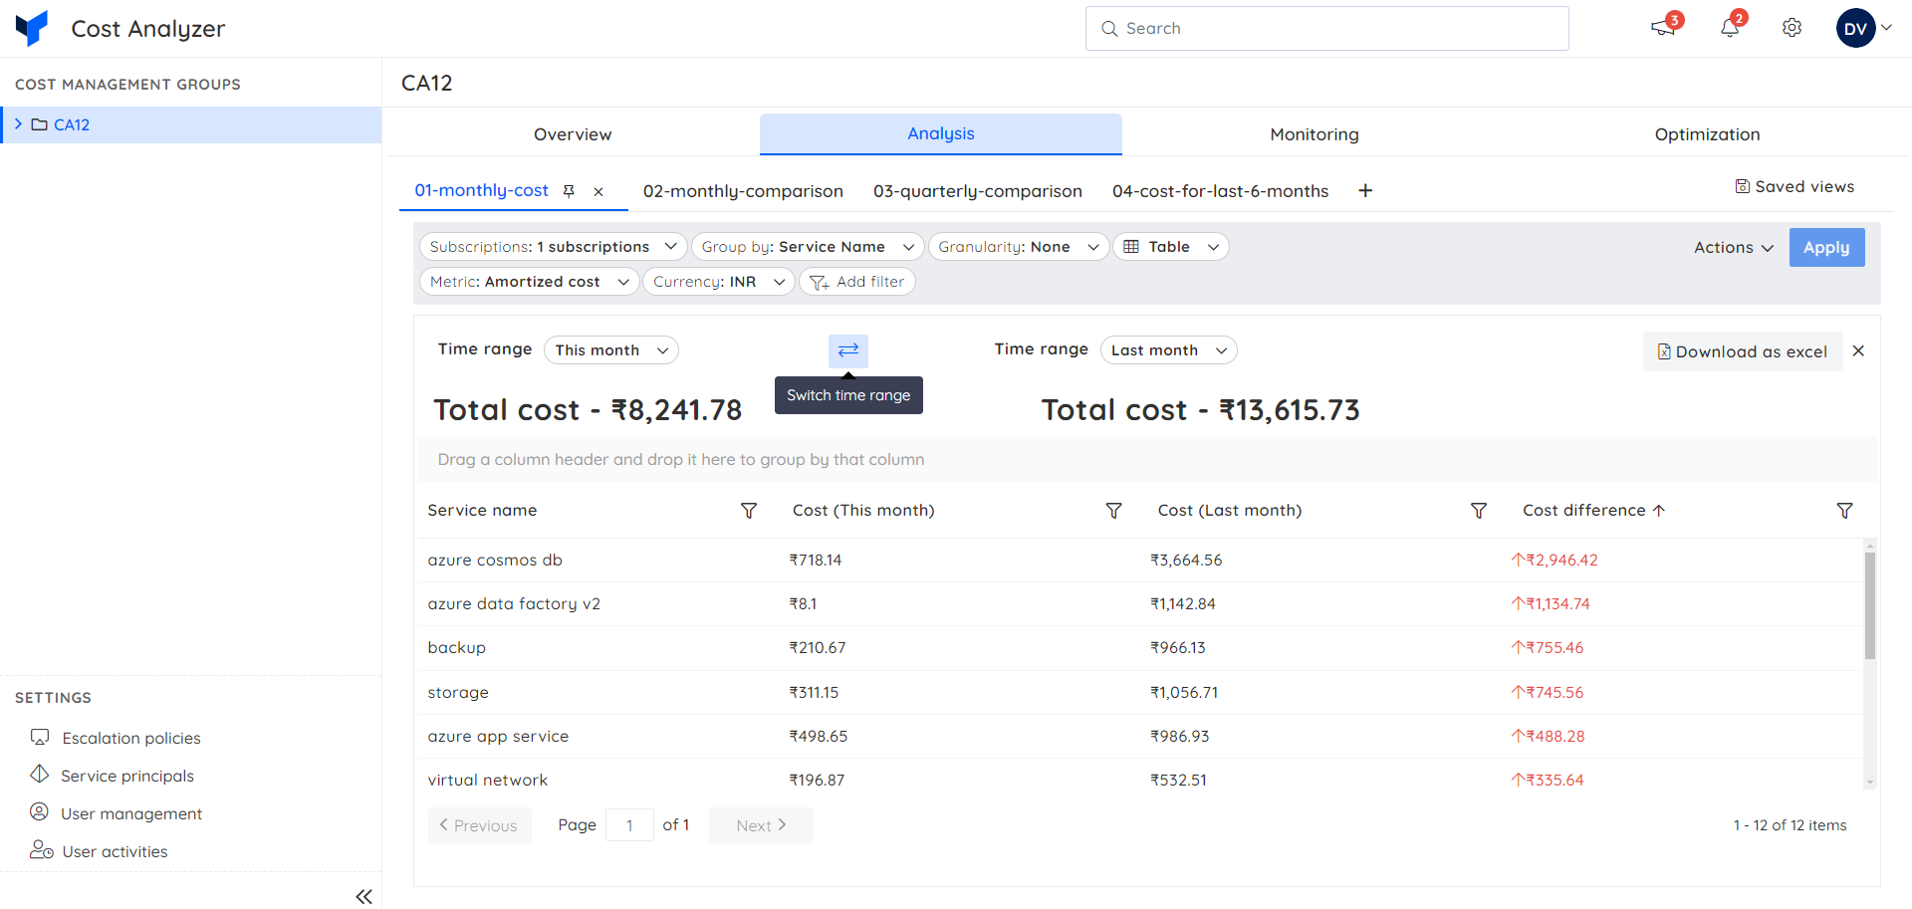The height and width of the screenshot is (909, 1912).
Task: Collapse the sidebar with double chevron icon
Action: point(364,897)
